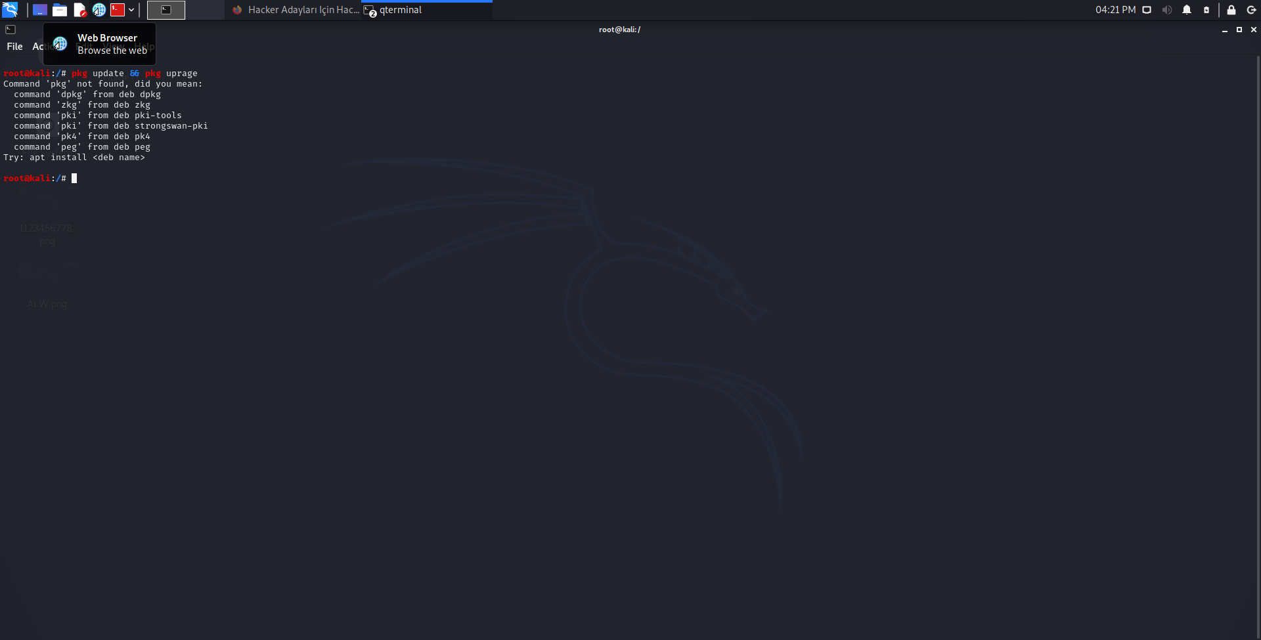The image size is (1261, 640).
Task: Select the workspace switcher thumbnail
Action: (166, 10)
